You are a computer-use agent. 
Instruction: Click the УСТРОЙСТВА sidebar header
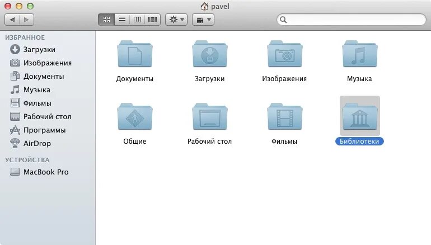[x=27, y=160]
